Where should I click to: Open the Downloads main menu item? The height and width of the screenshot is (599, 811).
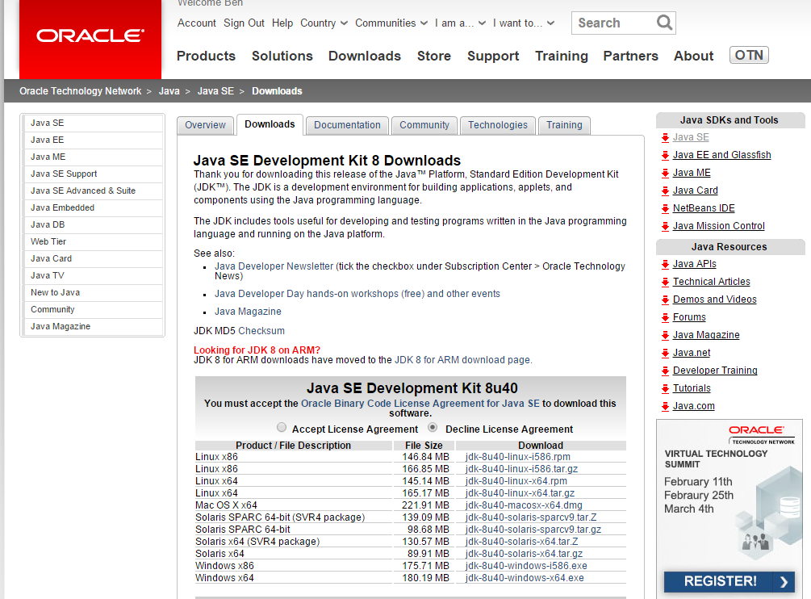(x=364, y=56)
